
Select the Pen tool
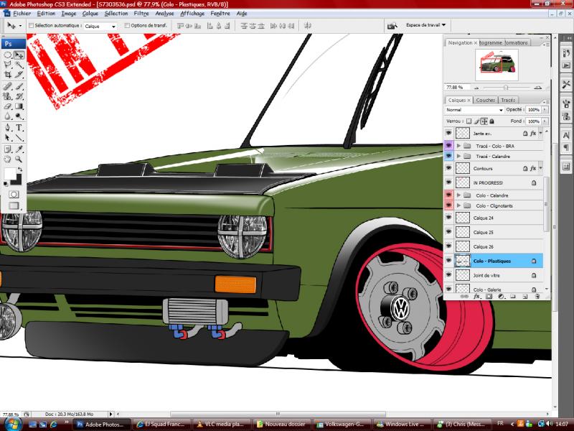click(8, 128)
